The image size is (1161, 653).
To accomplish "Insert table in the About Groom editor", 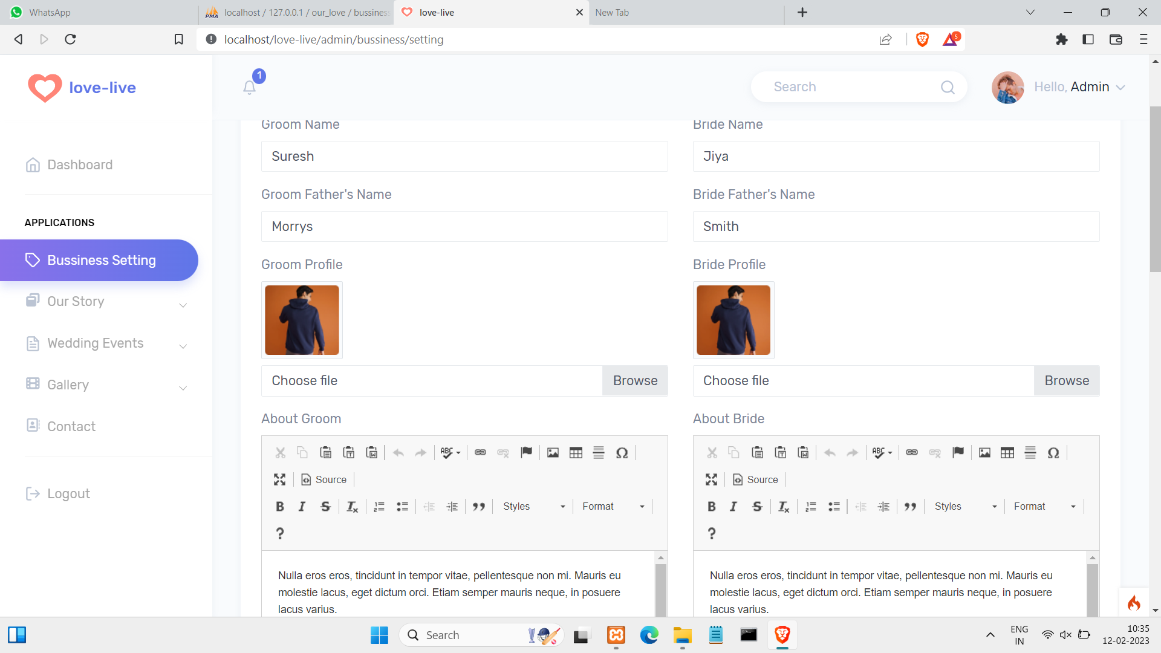I will pyautogui.click(x=576, y=453).
